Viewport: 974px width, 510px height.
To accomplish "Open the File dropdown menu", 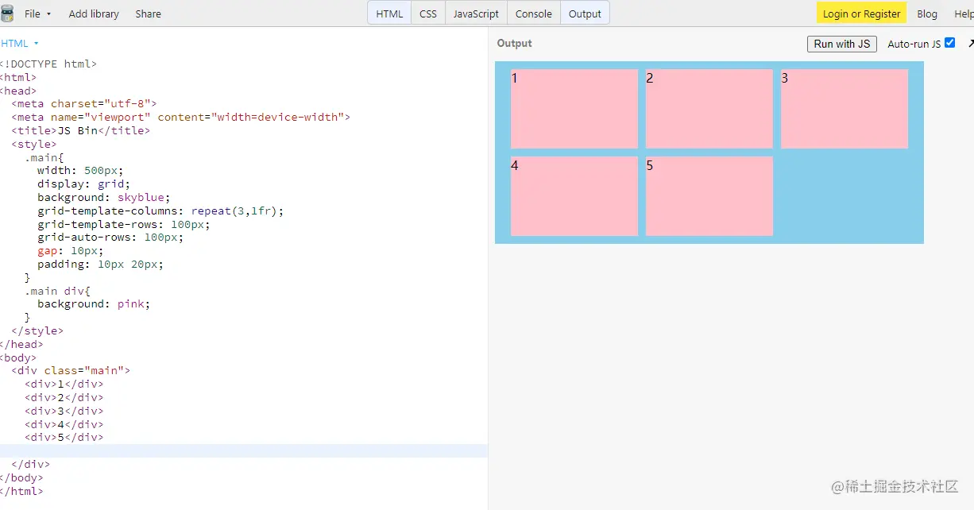I will (x=37, y=14).
